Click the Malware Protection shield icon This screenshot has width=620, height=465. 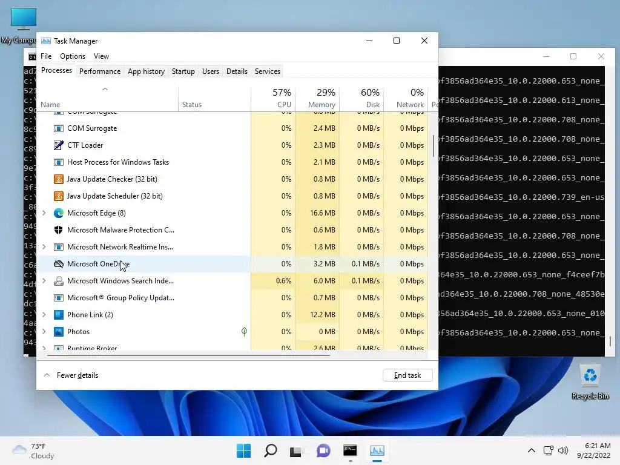pos(59,230)
